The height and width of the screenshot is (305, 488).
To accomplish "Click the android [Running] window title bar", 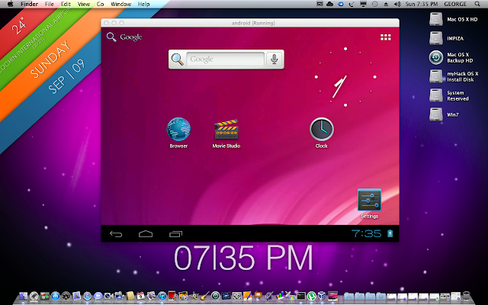I will pyautogui.click(x=250, y=23).
